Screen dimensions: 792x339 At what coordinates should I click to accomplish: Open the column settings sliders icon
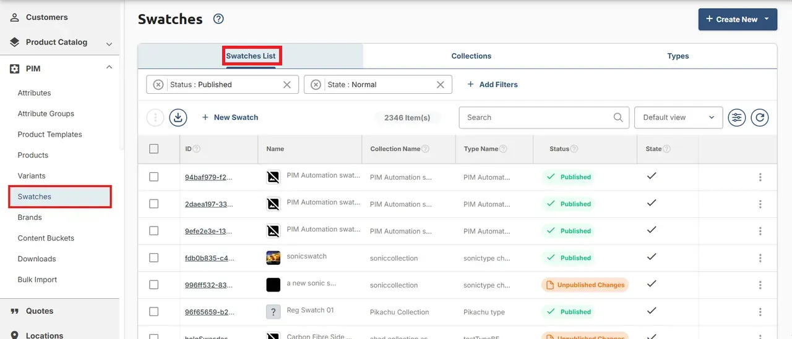coord(736,117)
